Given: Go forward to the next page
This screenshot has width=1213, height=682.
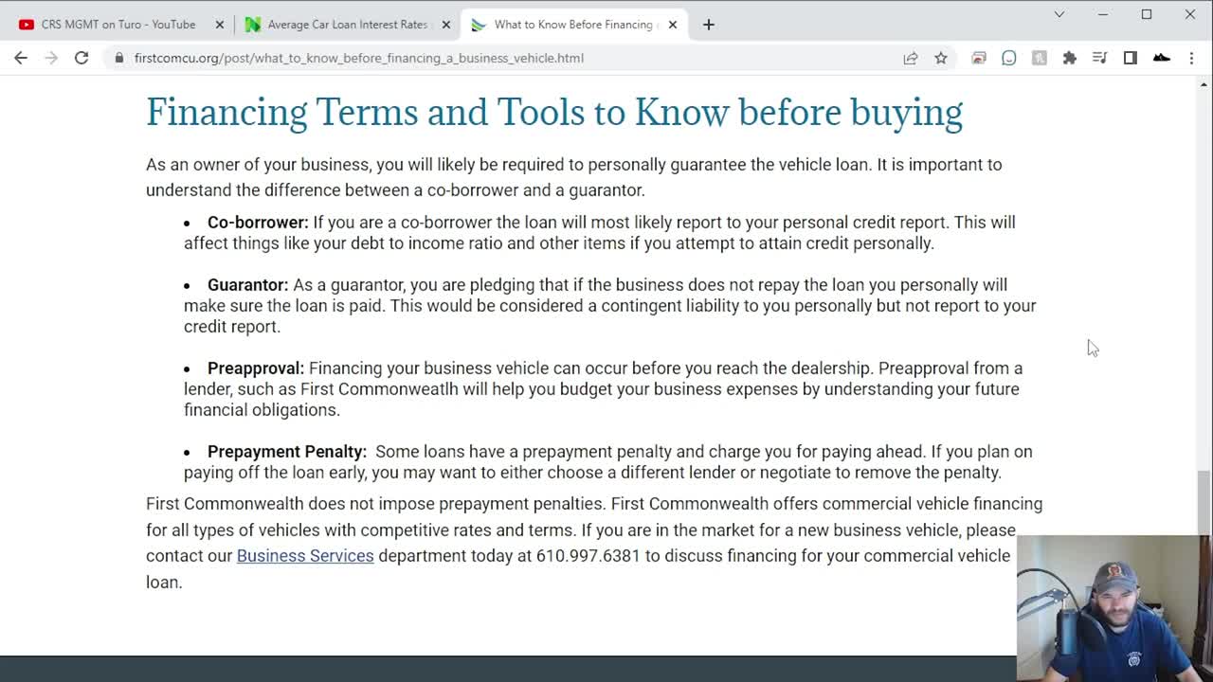Looking at the screenshot, I should (x=51, y=58).
